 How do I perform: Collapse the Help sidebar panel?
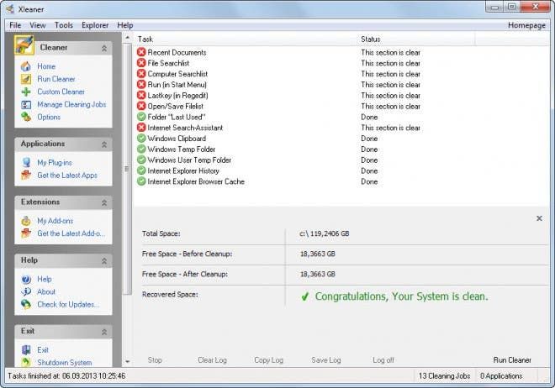click(104, 261)
